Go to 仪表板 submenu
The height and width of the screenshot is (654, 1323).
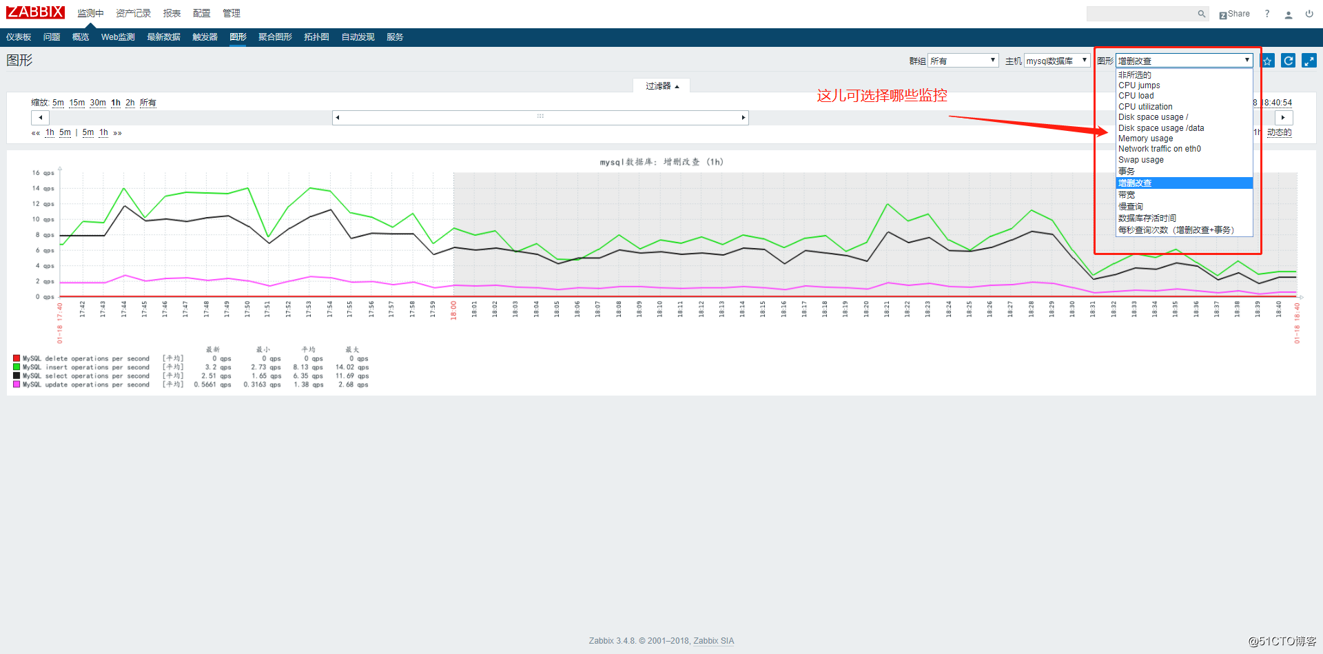(x=19, y=37)
